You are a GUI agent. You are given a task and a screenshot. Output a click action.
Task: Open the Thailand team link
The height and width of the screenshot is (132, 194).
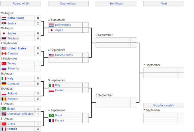[x=13, y=38]
